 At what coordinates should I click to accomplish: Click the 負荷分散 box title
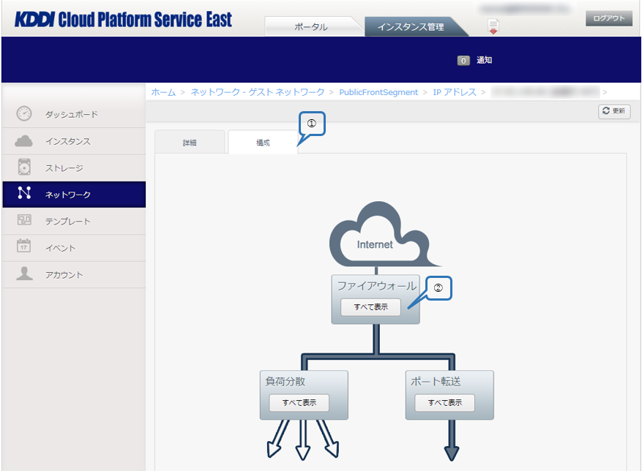pos(285,381)
